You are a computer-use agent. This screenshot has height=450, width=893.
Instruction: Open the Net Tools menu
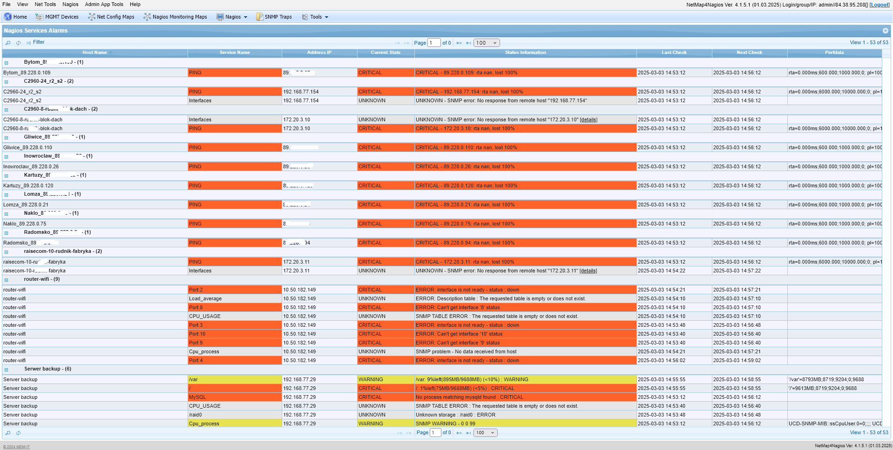pyautogui.click(x=45, y=4)
